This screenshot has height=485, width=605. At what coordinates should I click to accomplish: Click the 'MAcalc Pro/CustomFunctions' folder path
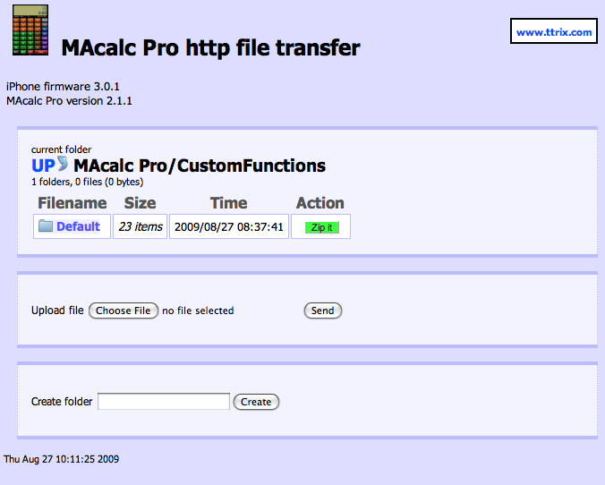pyautogui.click(x=200, y=166)
